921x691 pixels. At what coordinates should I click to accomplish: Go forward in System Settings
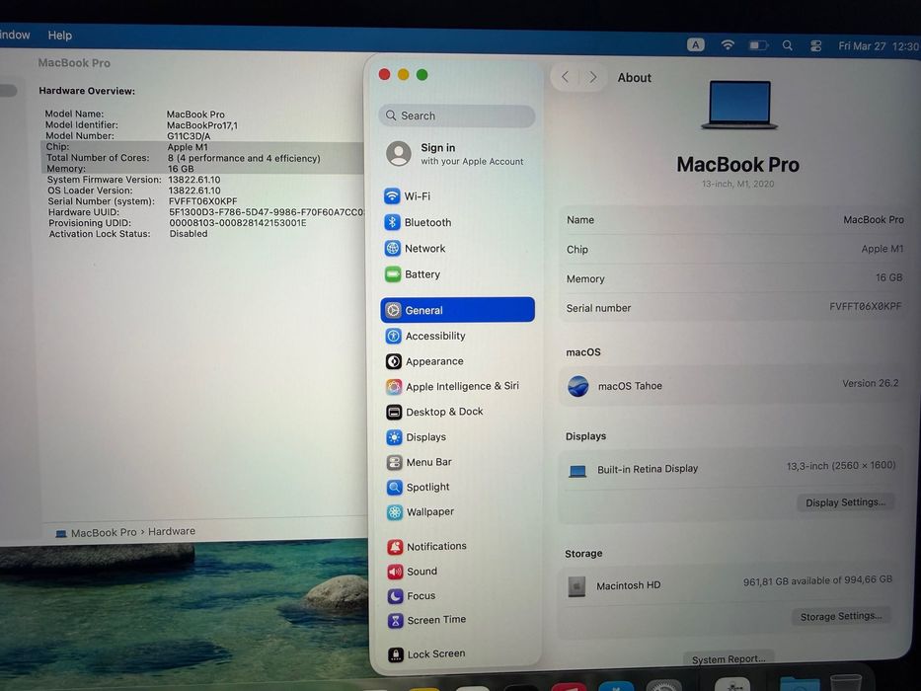point(592,77)
